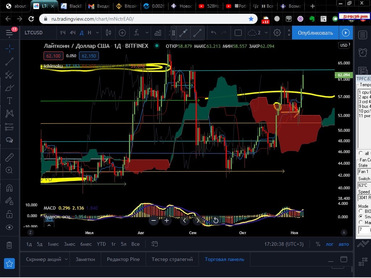The image size is (371, 278).
Task: Open the Тестер стратегий tab
Action: tap(172, 259)
